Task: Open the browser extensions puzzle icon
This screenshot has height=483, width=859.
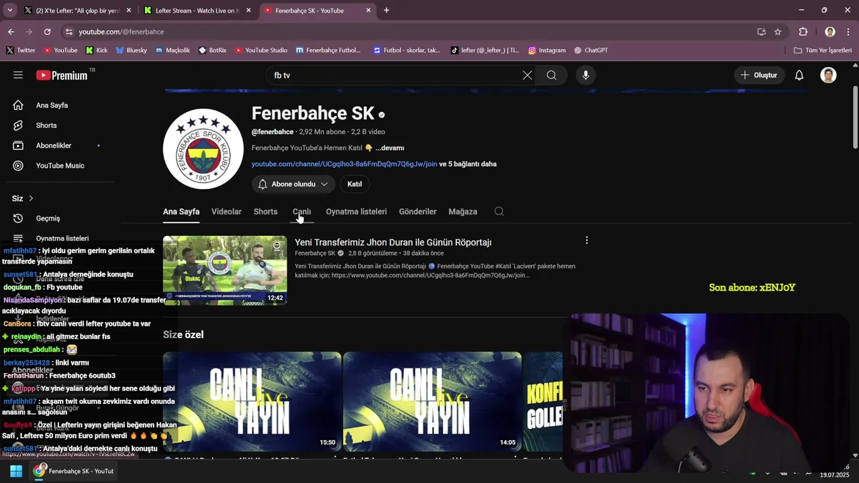Action: tap(803, 32)
